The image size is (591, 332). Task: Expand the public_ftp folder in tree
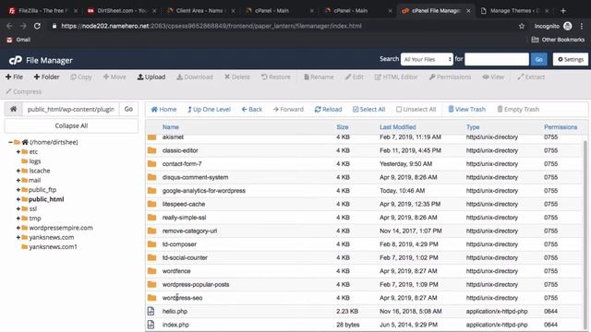[x=18, y=190]
